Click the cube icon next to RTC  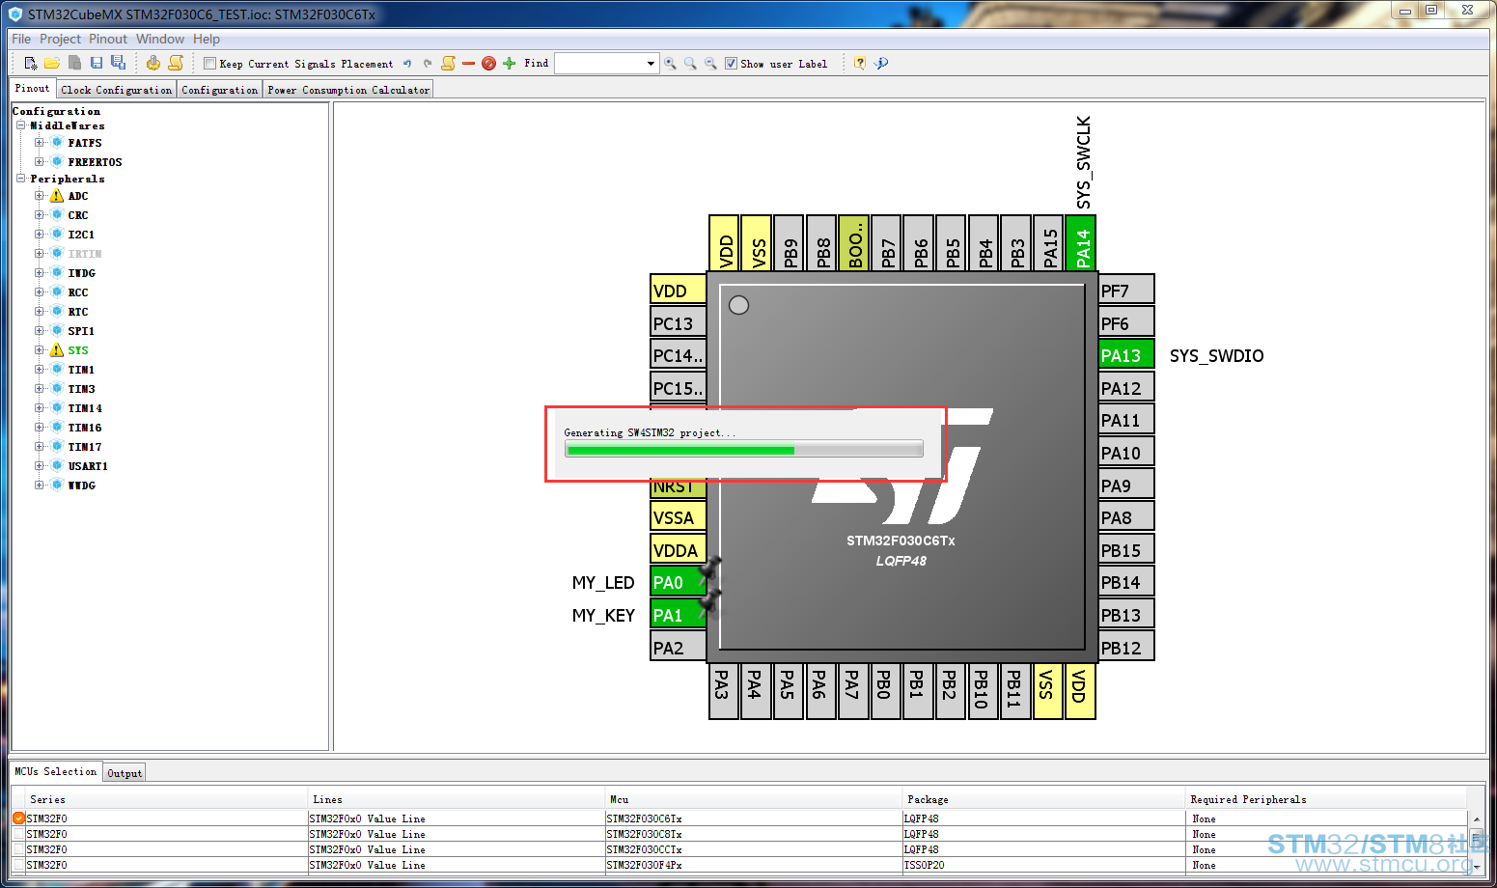tap(57, 312)
